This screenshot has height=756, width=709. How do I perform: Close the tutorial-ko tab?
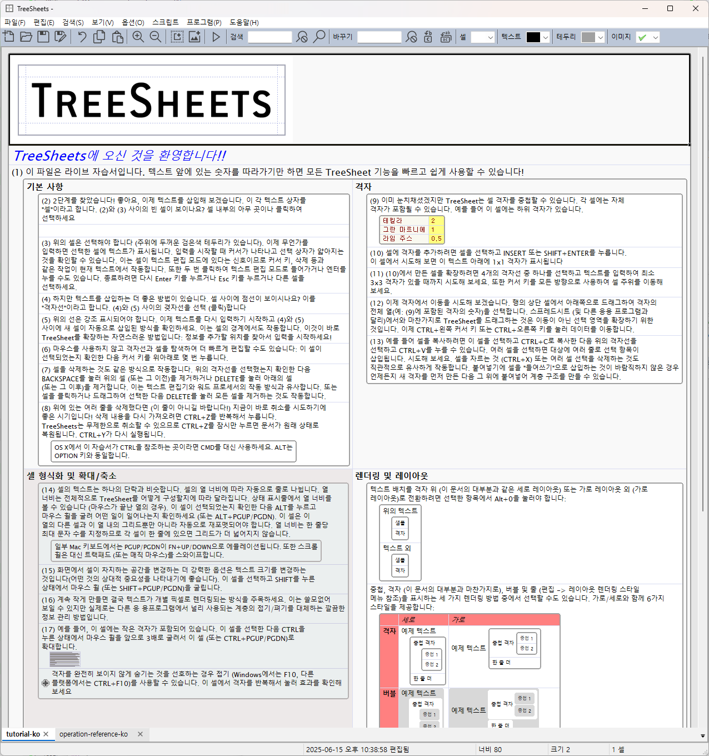coord(46,734)
